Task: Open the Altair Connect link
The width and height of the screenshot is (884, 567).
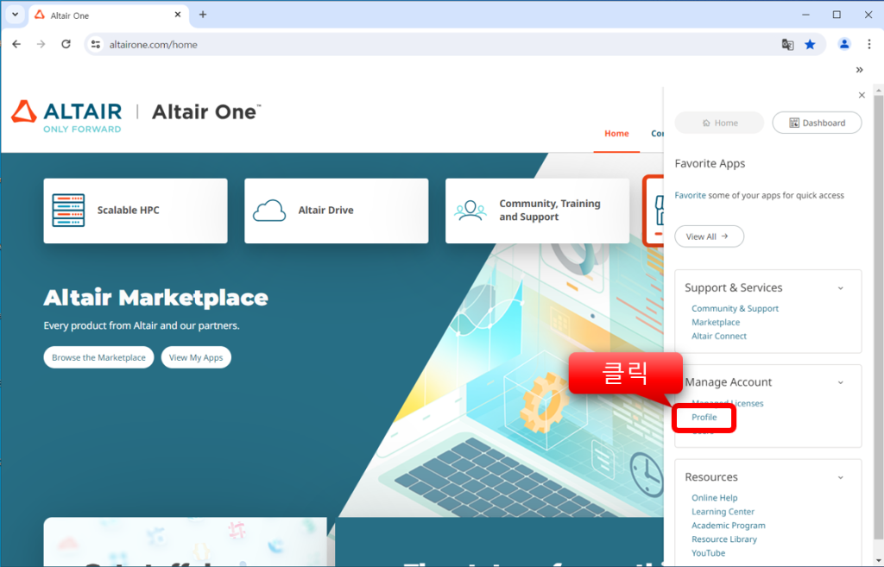Action: [719, 336]
